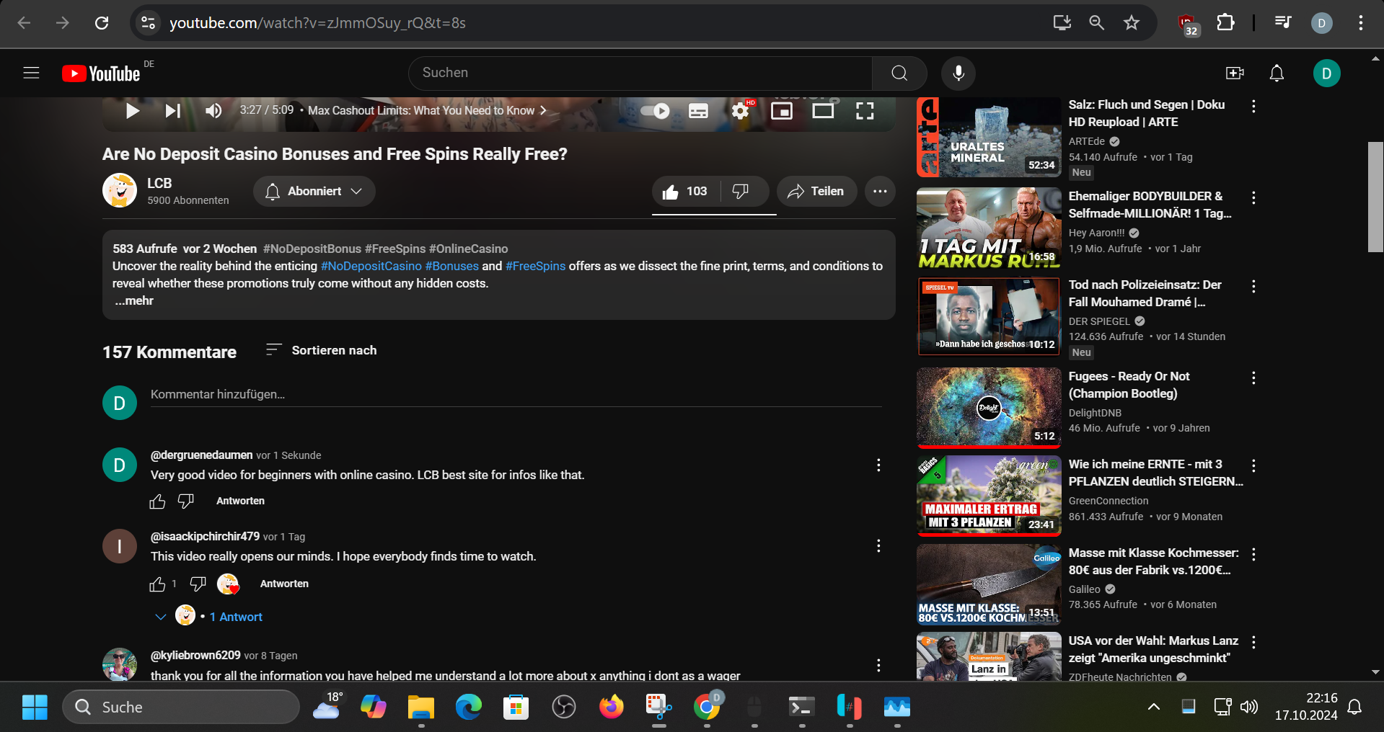Open File Explorer from taskbar

click(x=420, y=708)
